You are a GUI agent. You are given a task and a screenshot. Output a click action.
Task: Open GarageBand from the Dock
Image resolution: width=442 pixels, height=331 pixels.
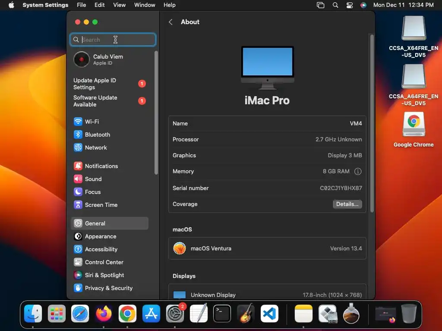click(x=246, y=314)
